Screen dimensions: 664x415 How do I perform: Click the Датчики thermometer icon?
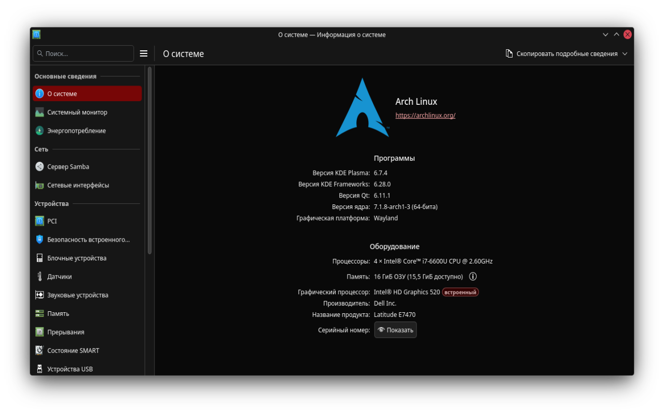click(x=39, y=276)
